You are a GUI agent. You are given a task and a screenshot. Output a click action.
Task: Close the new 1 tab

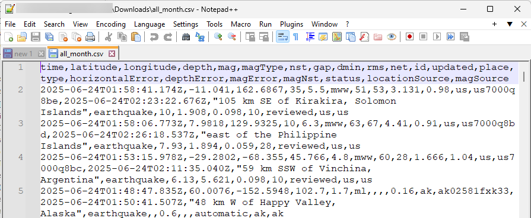click(41, 54)
